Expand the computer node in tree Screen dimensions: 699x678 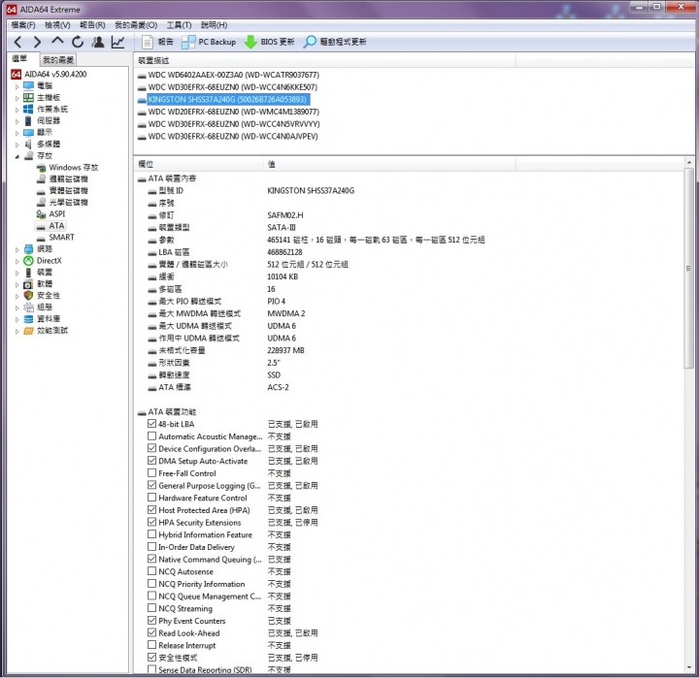click(17, 86)
